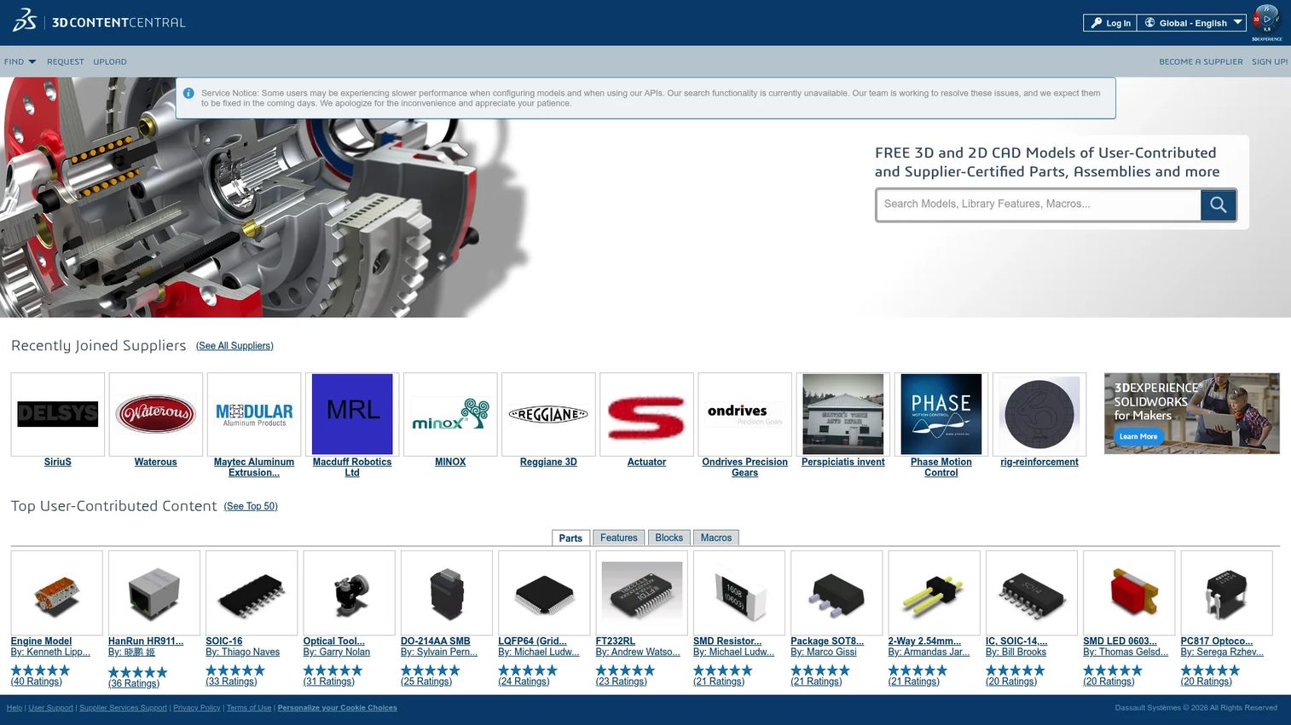Screen dimensions: 1291x725
Task: Open the minox supplier logo
Action: (x=450, y=414)
